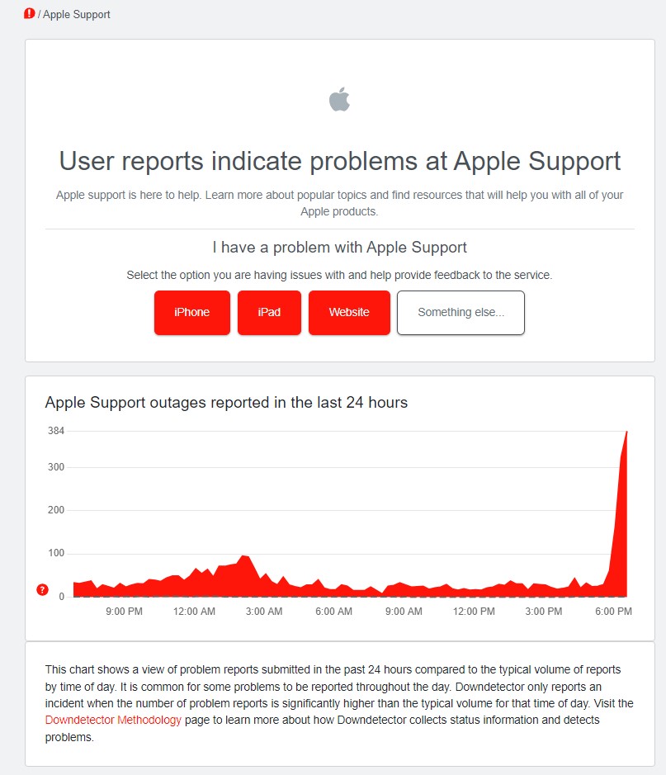Click the "outages reported in the last 24 hours" heading
The height and width of the screenshot is (775, 666).
[226, 403]
